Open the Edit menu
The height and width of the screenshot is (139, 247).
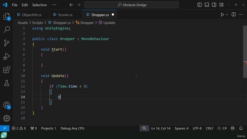coord(25,5)
